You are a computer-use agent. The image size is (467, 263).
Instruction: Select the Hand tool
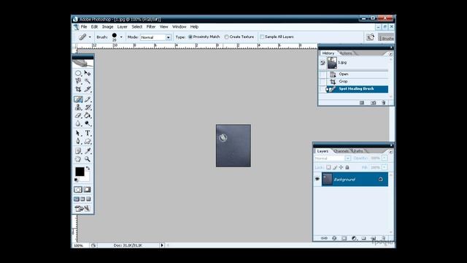(78, 159)
